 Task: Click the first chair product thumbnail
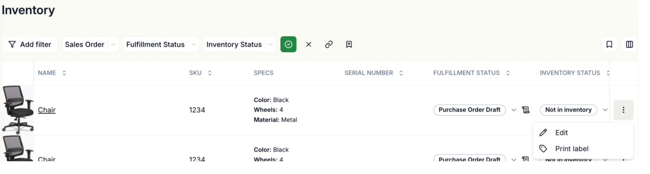click(18, 109)
